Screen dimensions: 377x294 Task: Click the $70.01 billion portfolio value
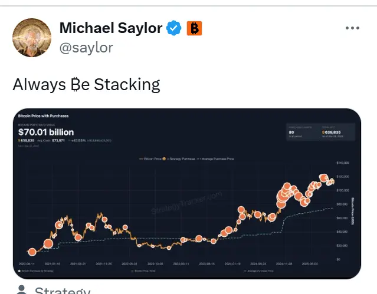point(46,132)
